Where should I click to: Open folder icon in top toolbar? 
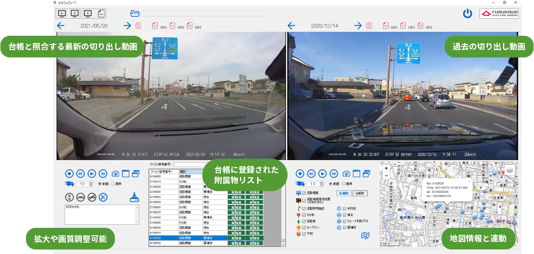pyautogui.click(x=134, y=13)
